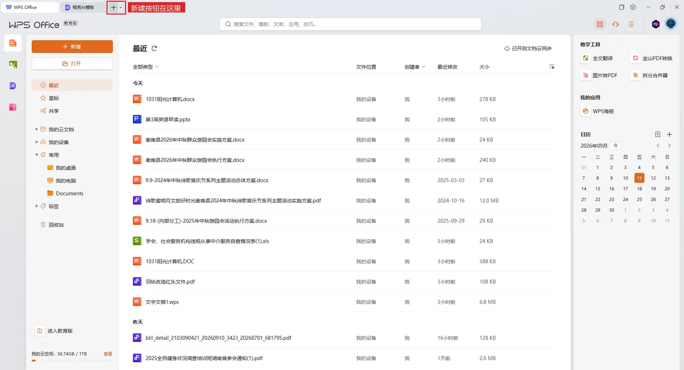Open the new-tab dropdown arrow beside plus
This screenshot has width=684, height=370.
(121, 8)
